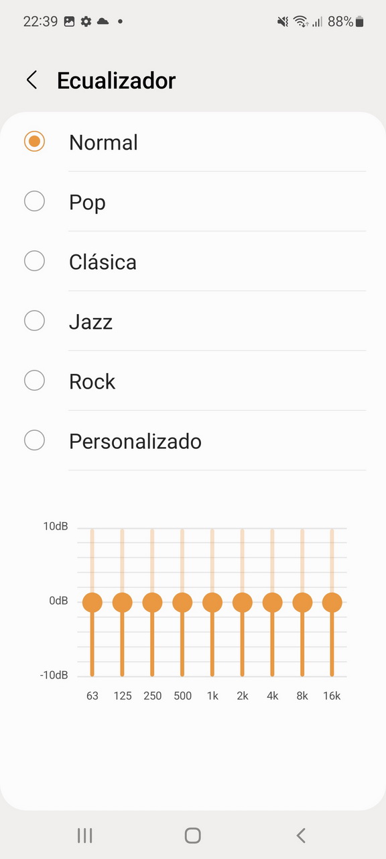The width and height of the screenshot is (386, 859).
Task: Tap the battery icon in status bar
Action: [x=360, y=21]
